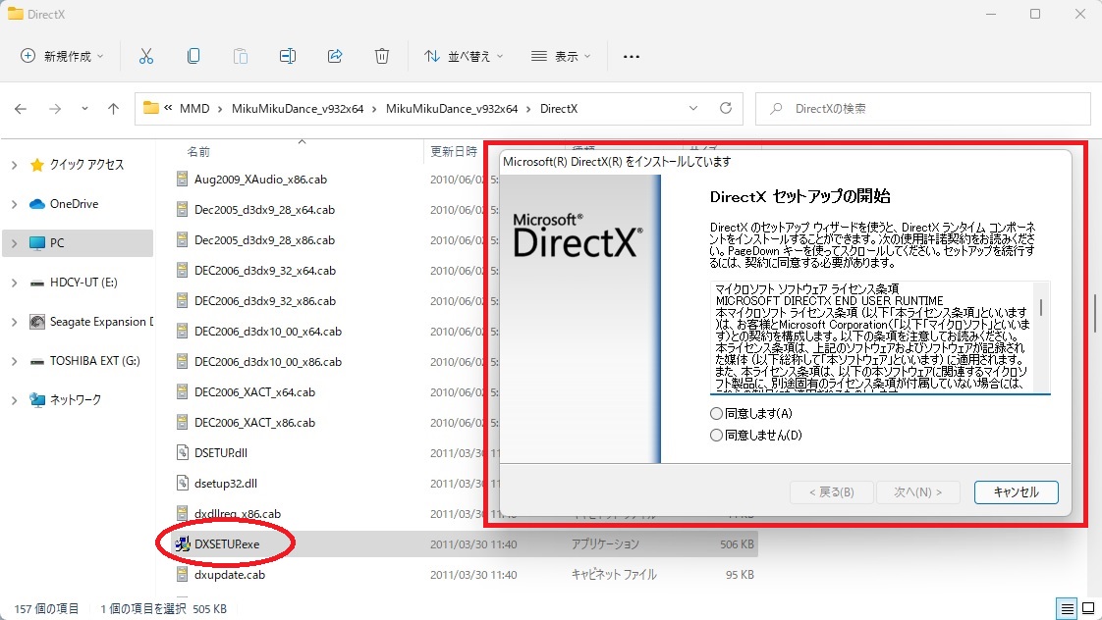Click the Cut scissors icon

click(x=146, y=56)
